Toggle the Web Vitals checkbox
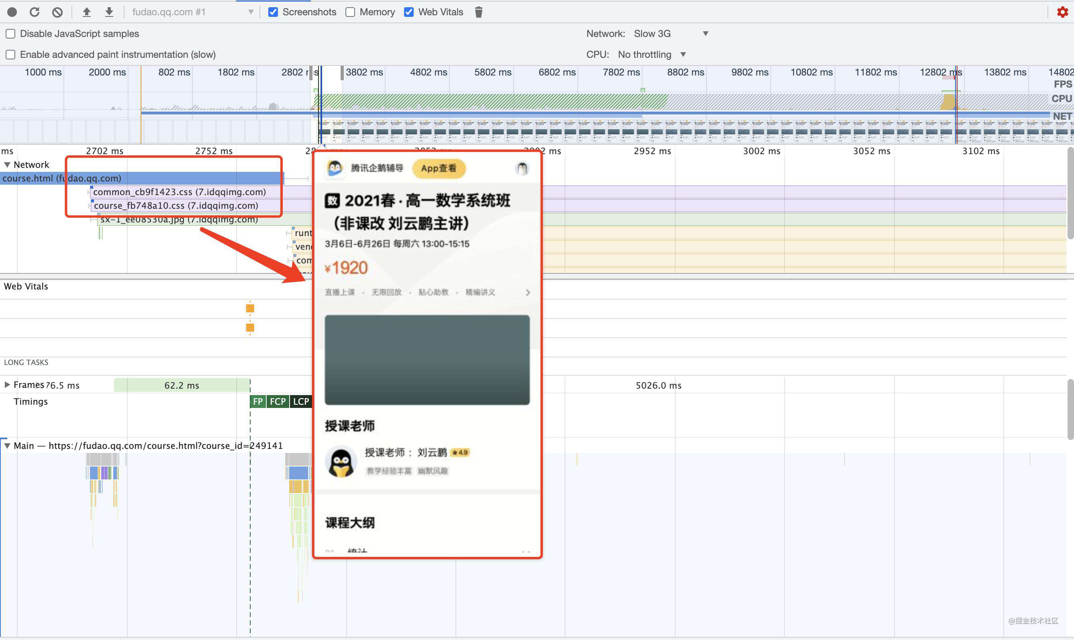This screenshot has height=640, width=1074. (x=409, y=12)
